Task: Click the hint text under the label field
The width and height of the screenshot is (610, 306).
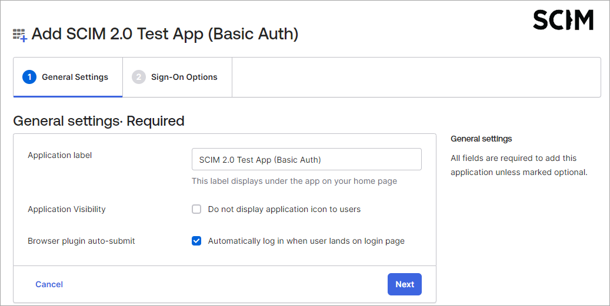Action: click(x=294, y=181)
